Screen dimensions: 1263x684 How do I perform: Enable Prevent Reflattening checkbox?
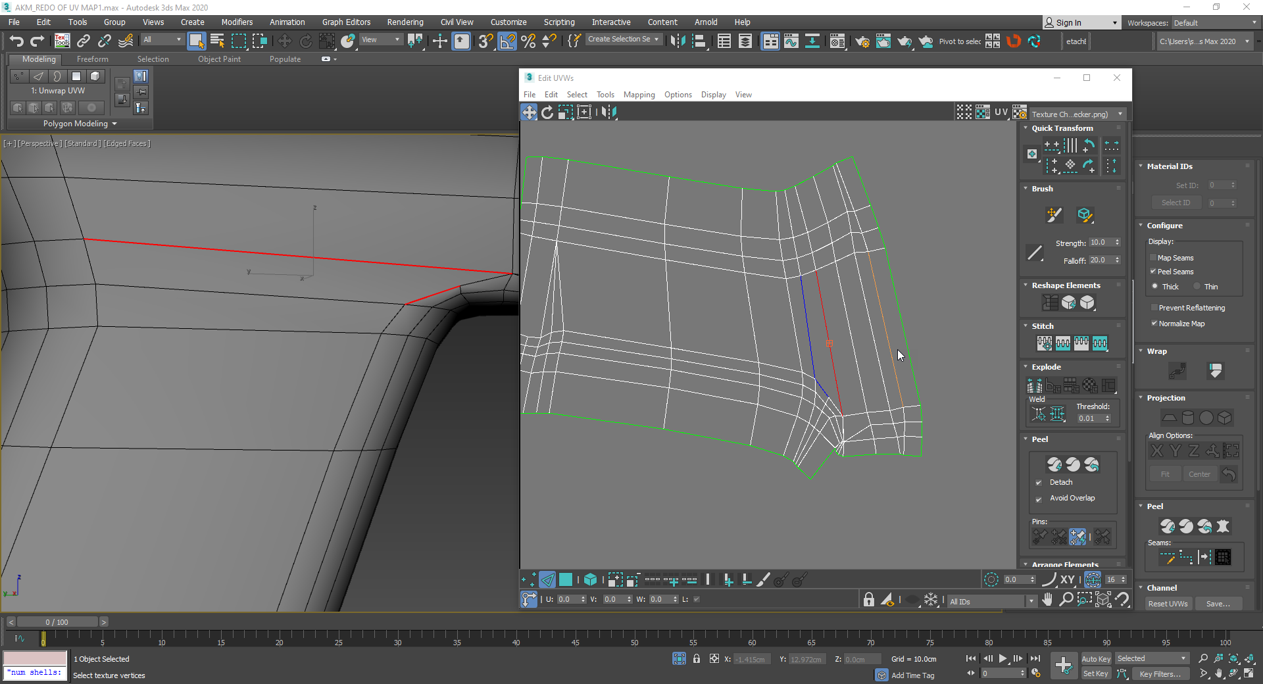[1154, 307]
